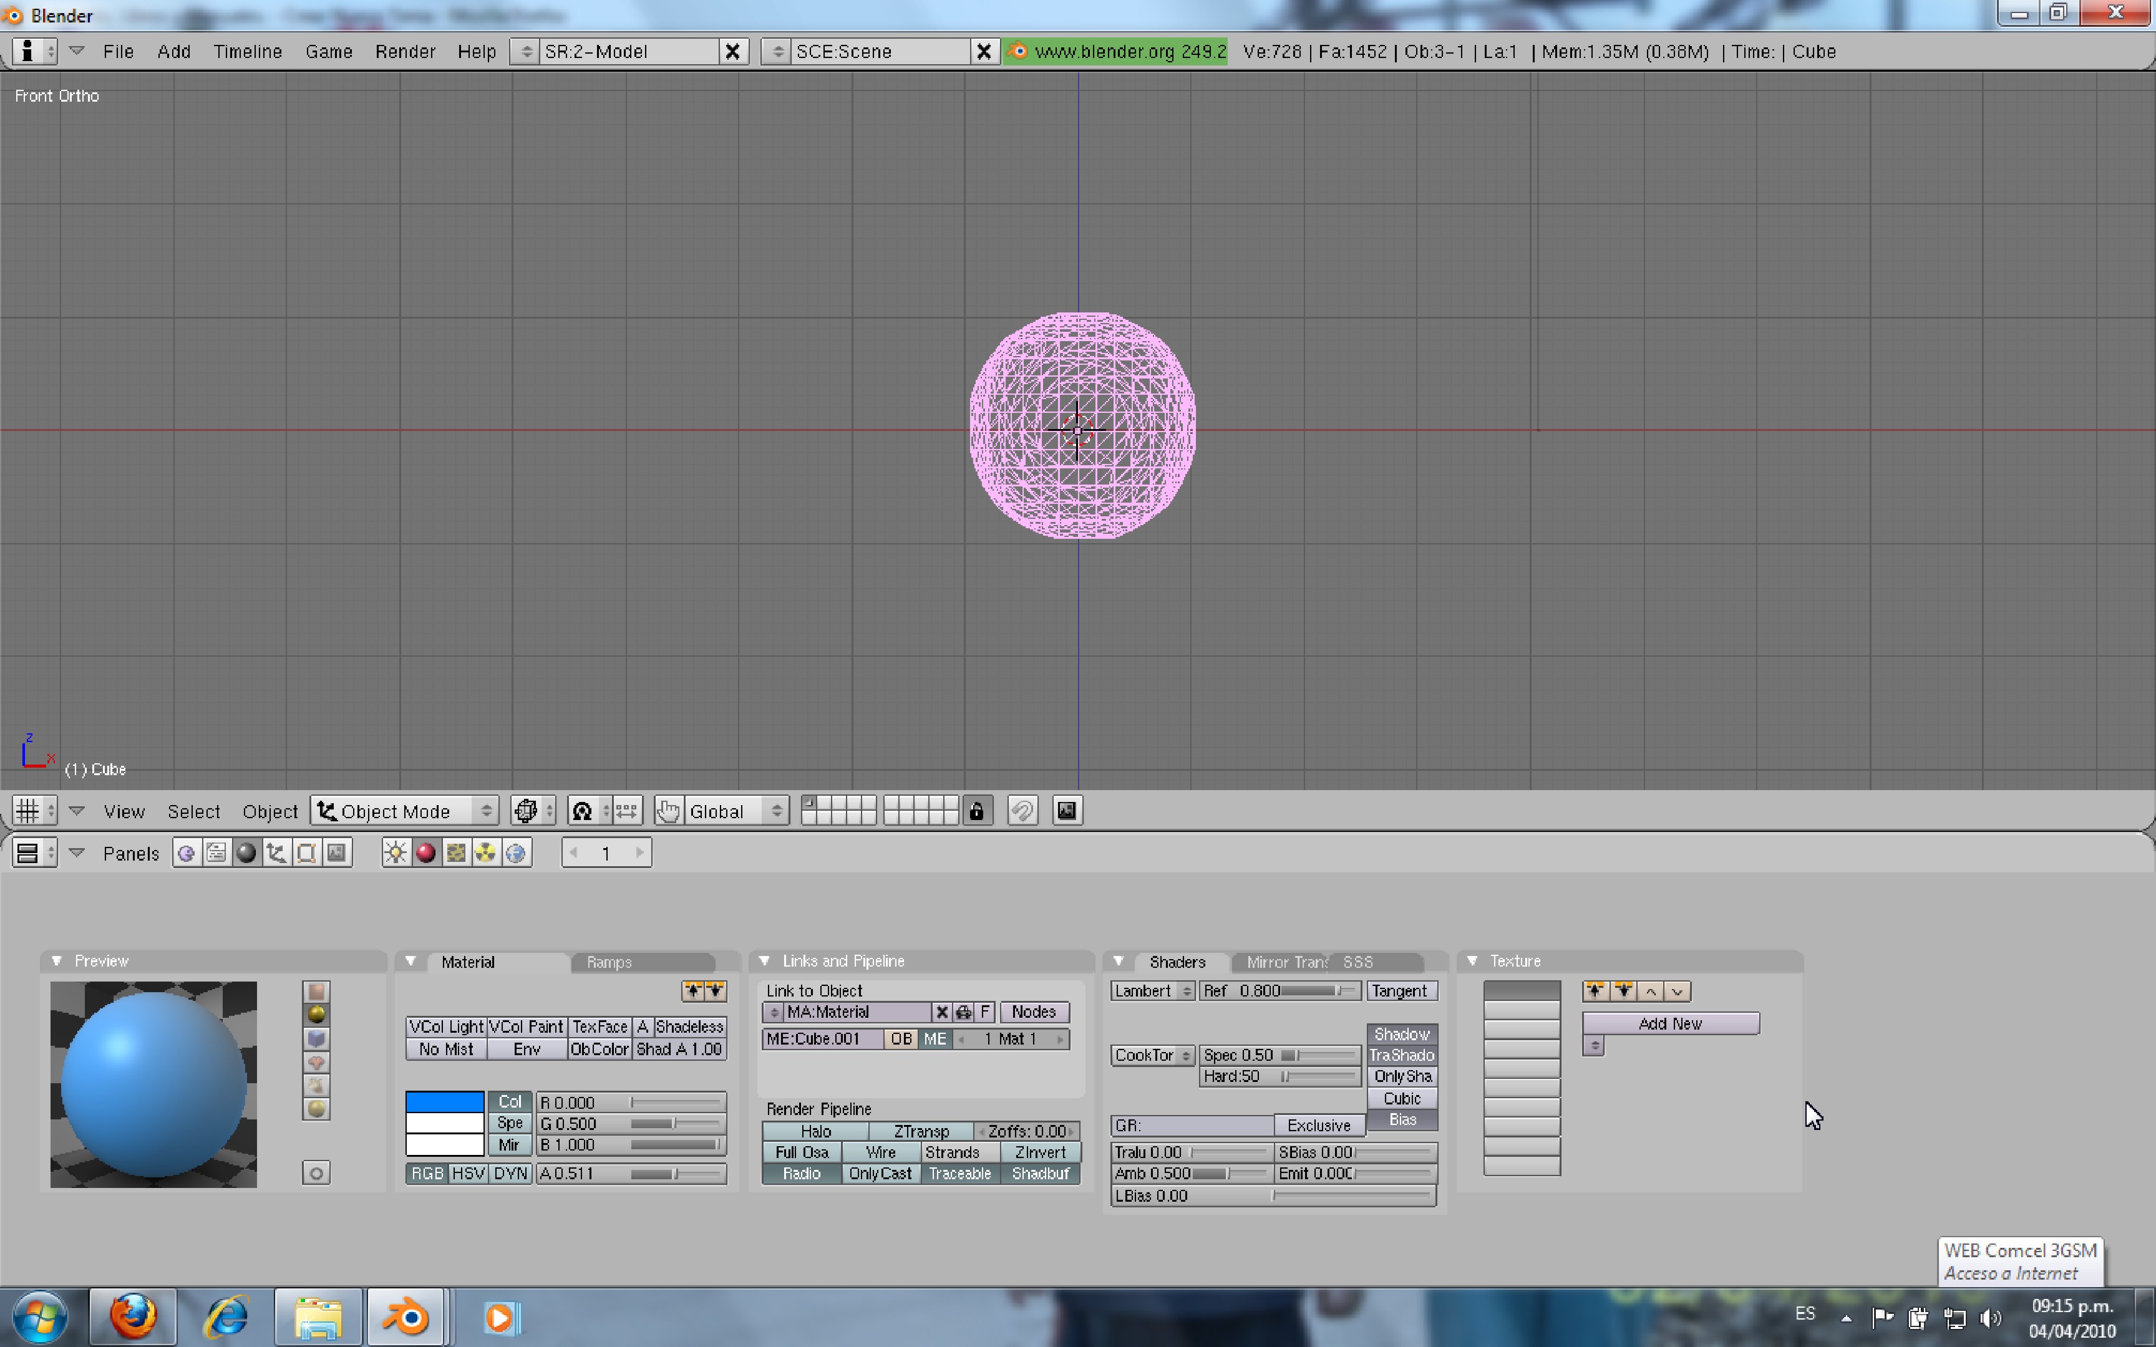Screen dimensions: 2156x1347
Task: Click the layer lock icon
Action: point(976,811)
